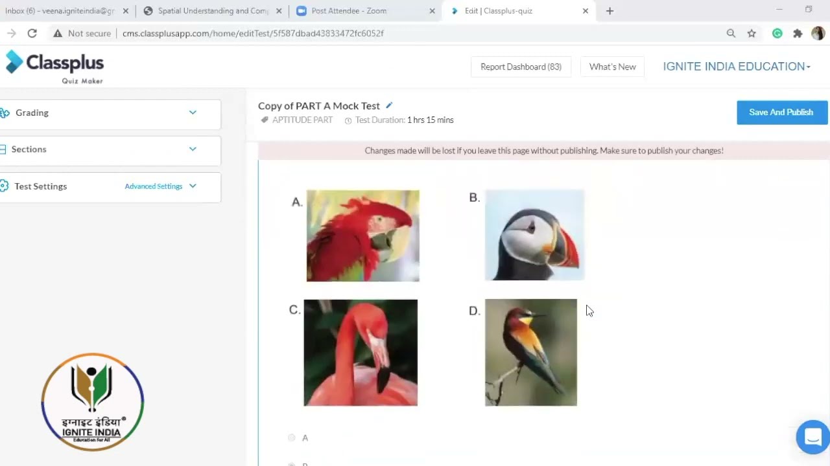Minimize the browser window

(779, 10)
